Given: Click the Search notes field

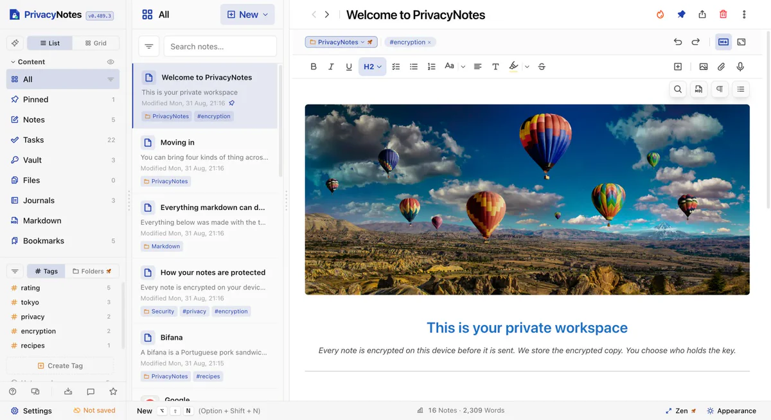Looking at the screenshot, I should click(220, 46).
